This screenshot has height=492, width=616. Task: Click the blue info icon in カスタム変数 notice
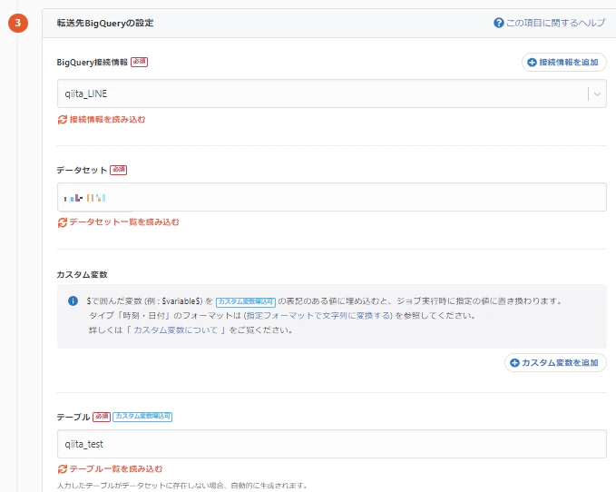[x=73, y=300]
